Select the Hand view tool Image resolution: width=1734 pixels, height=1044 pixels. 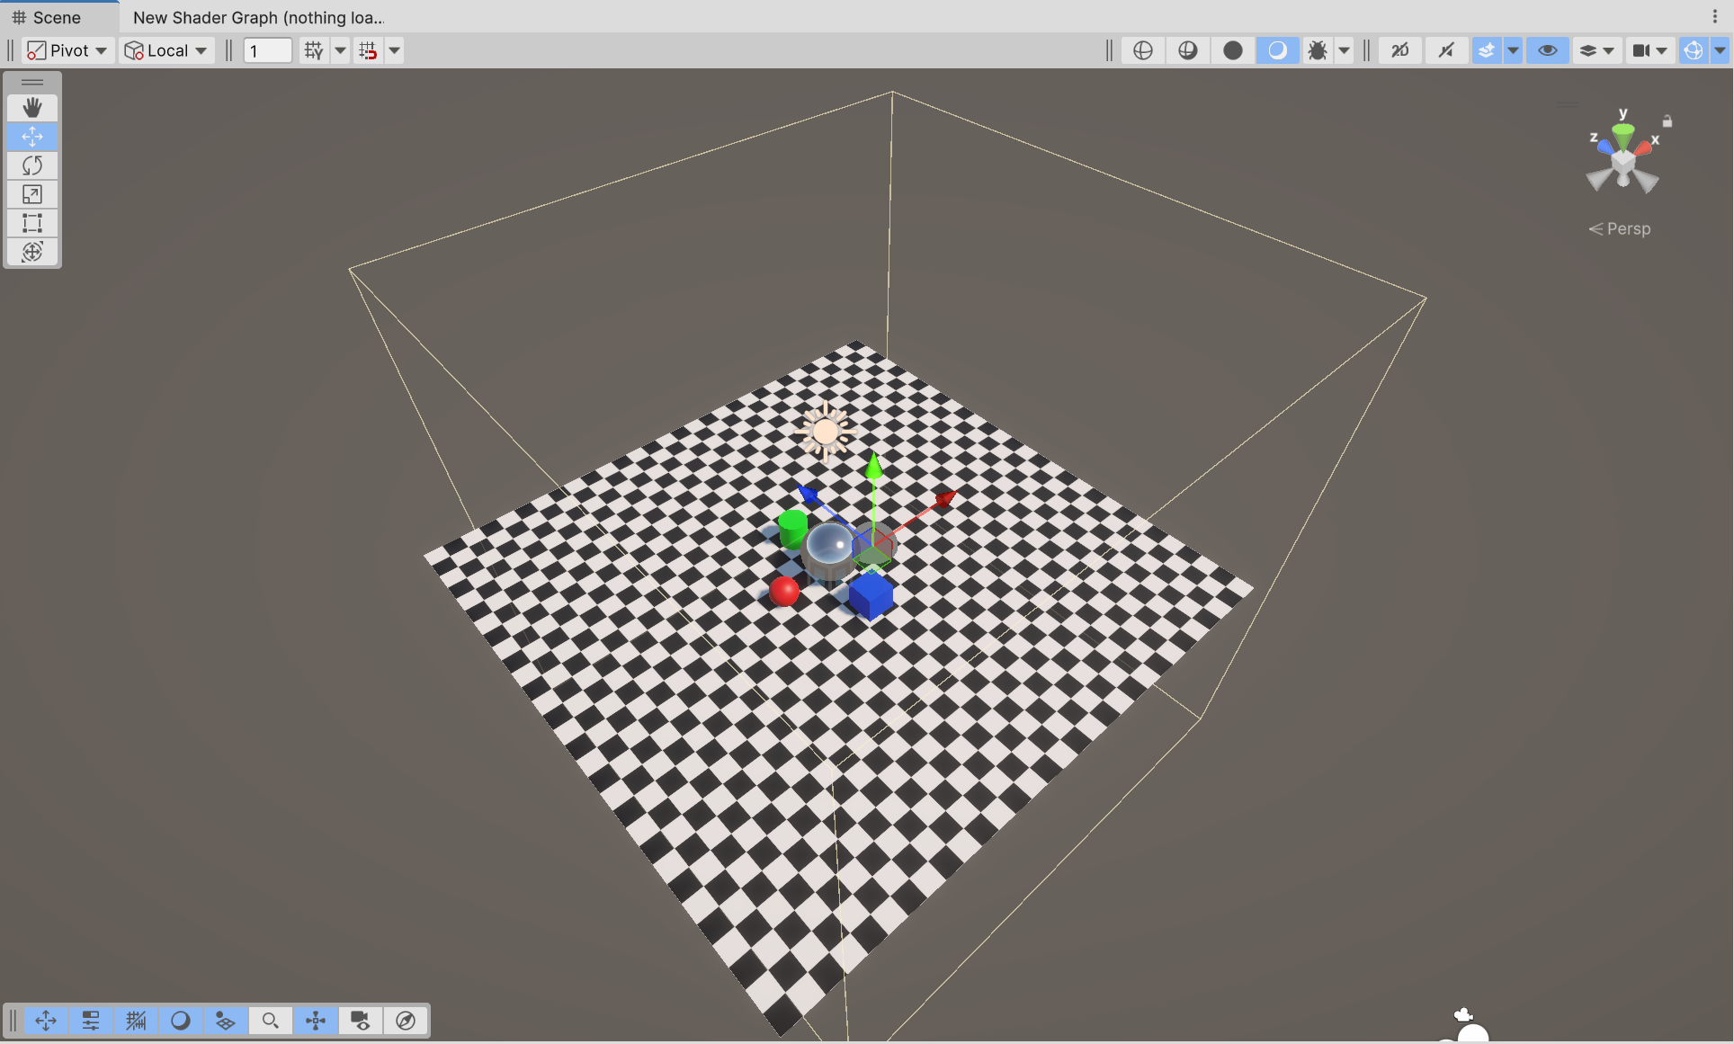click(32, 108)
